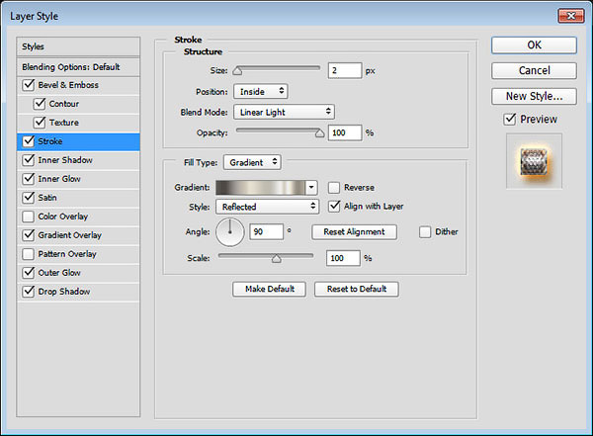Click the Cancel button
Screen dimensions: 593x436
coord(534,70)
